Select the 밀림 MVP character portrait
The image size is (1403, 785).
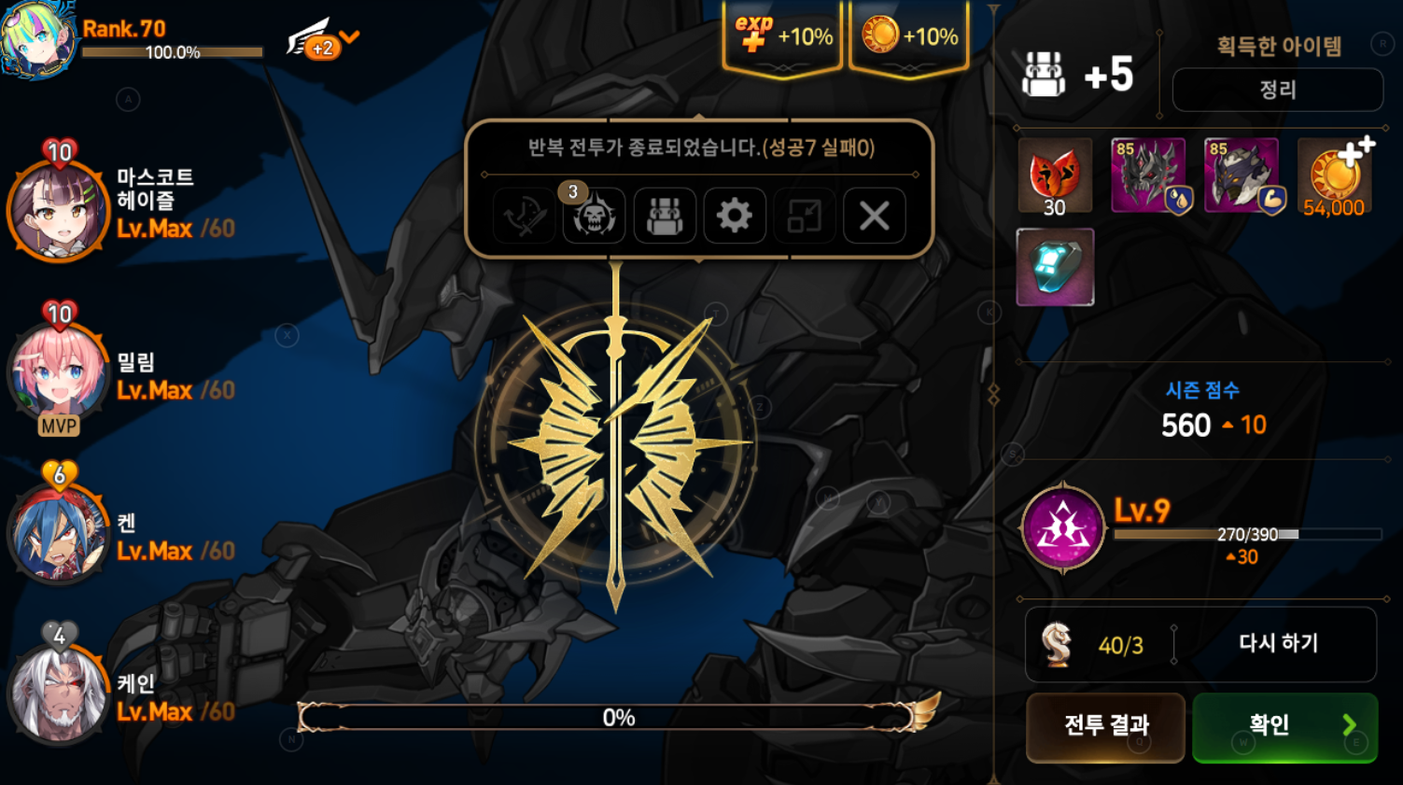[x=58, y=372]
